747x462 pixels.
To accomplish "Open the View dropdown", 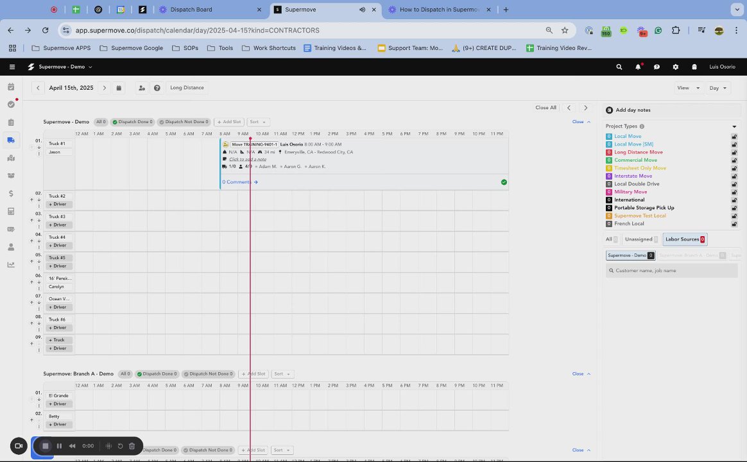I will click(x=689, y=88).
